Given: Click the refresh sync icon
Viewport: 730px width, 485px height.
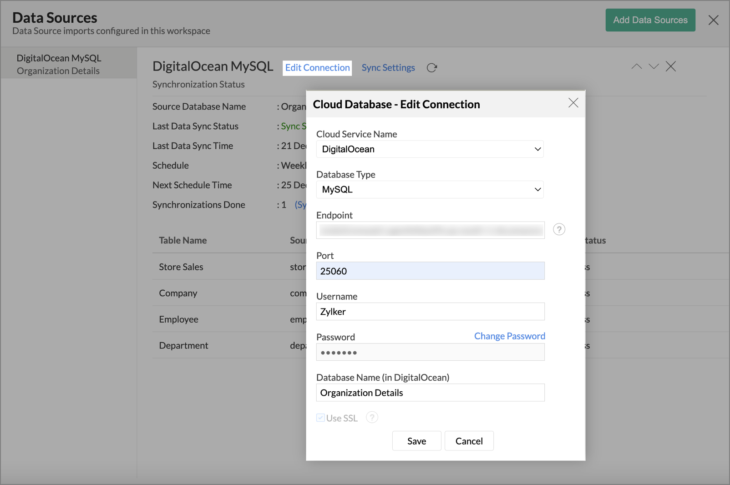Looking at the screenshot, I should [431, 68].
